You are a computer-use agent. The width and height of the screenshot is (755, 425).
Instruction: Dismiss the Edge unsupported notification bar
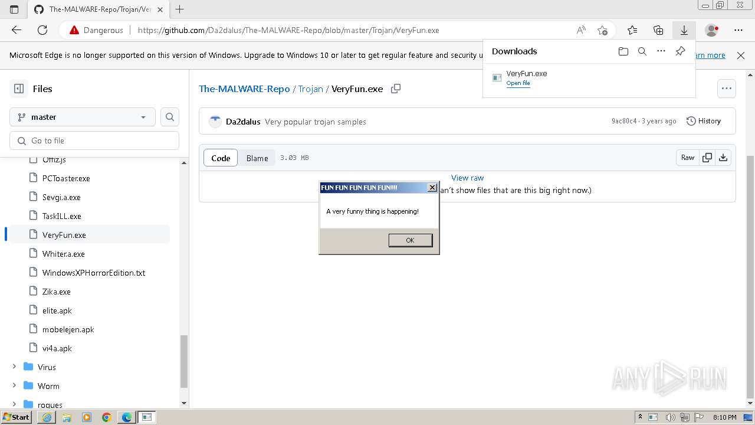(741, 55)
